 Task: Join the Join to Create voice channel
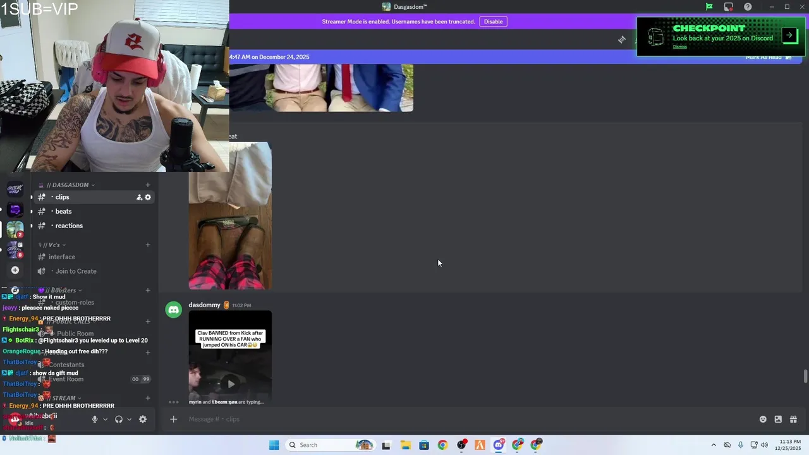95,271
